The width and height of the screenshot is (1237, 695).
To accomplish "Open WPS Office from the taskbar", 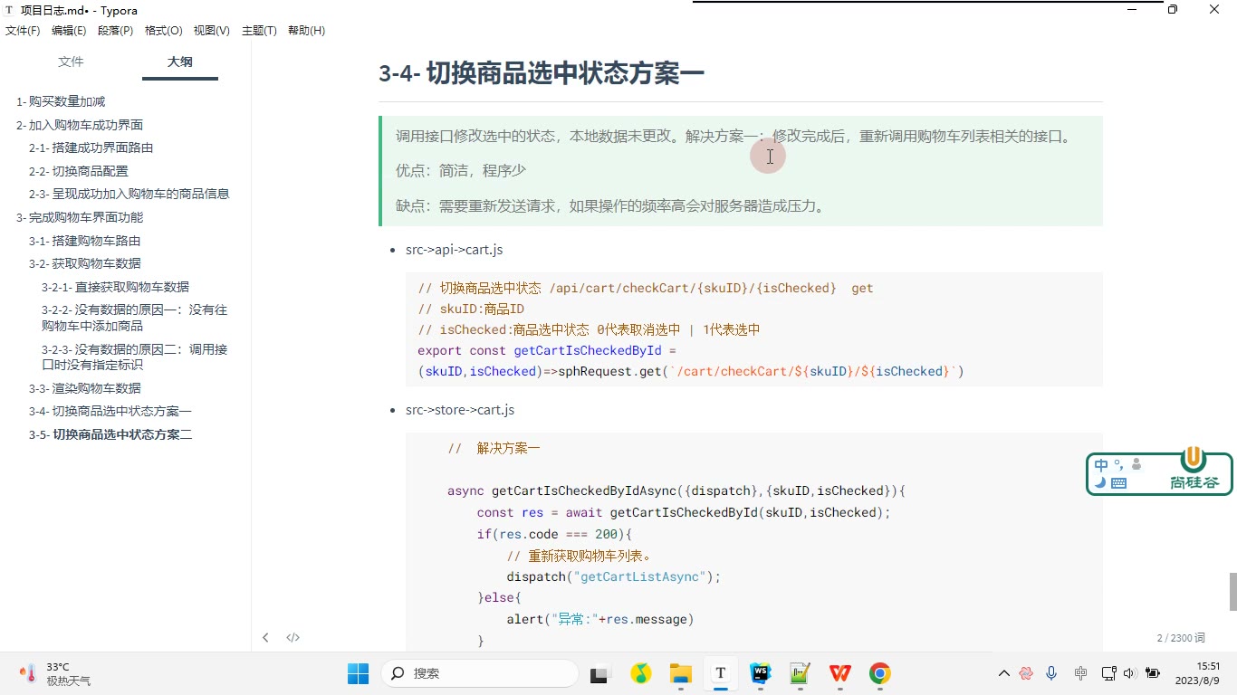I will click(x=840, y=673).
